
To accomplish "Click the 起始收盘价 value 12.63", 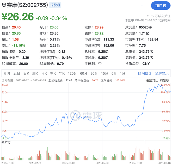I will pyautogui.click(x=69, y=80).
